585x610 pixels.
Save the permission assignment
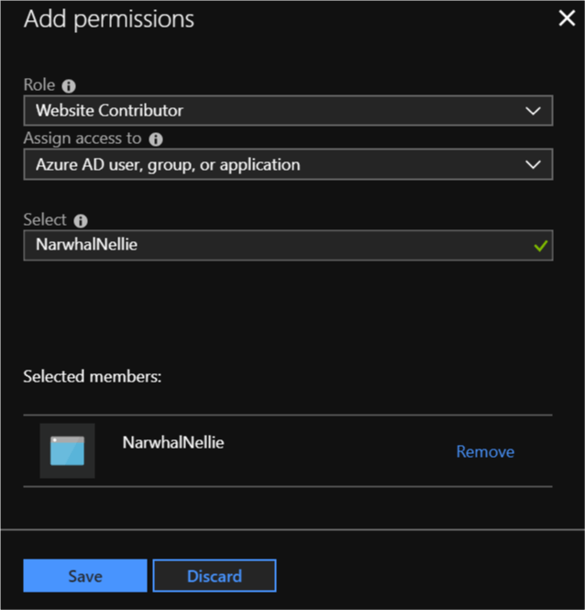85,576
